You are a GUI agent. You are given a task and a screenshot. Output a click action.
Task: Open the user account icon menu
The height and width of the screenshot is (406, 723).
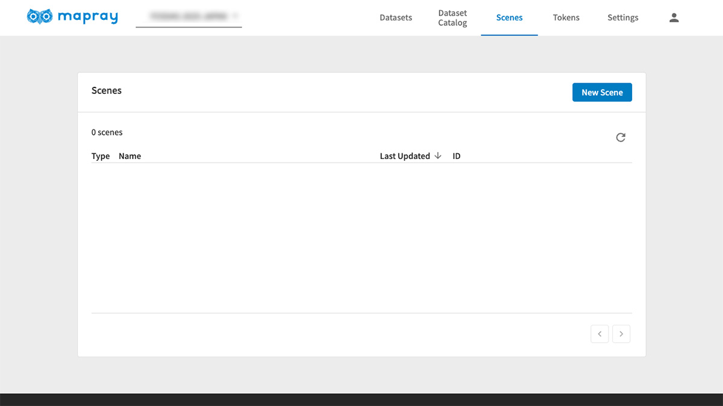pyautogui.click(x=674, y=17)
